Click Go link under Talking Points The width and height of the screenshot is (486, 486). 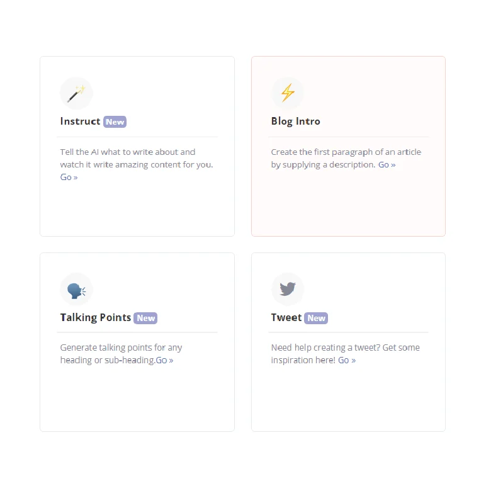tap(164, 361)
